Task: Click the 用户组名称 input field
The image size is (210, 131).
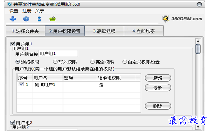Action: click(58, 54)
